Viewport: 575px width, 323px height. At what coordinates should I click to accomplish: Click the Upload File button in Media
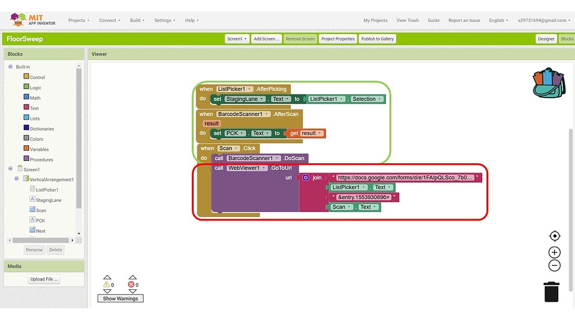(44, 279)
